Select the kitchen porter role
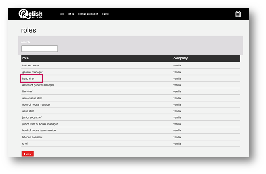Viewport: 266px width, 174px height. [x=31, y=65]
